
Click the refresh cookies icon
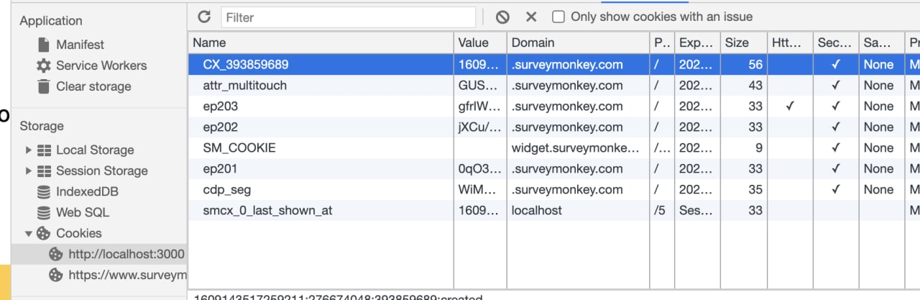click(x=204, y=17)
